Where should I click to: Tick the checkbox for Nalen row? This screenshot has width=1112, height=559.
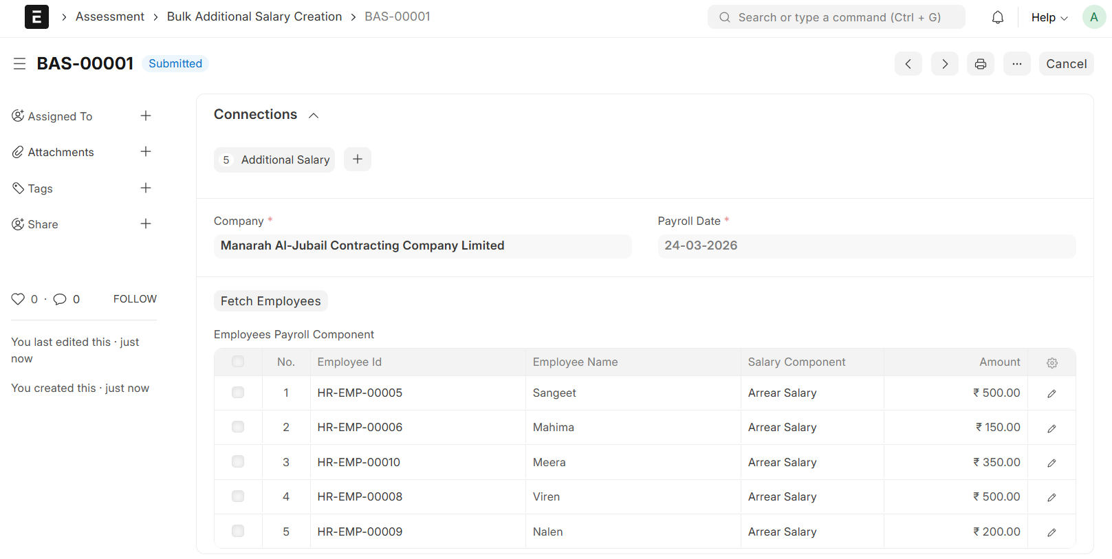point(238,531)
